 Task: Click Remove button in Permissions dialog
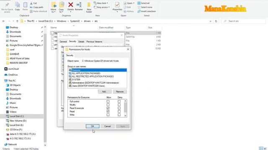coord(120,92)
